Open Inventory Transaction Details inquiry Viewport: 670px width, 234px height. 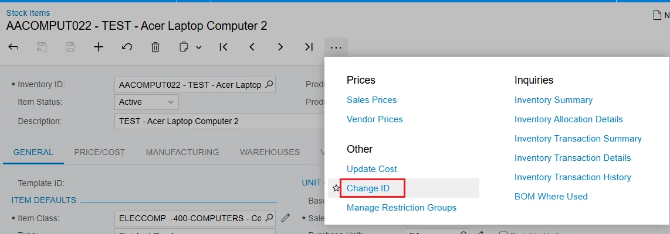[573, 158]
